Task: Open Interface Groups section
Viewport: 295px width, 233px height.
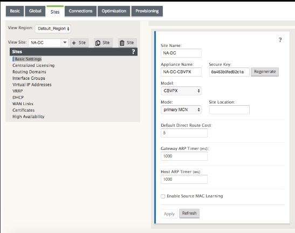Action: click(x=29, y=78)
